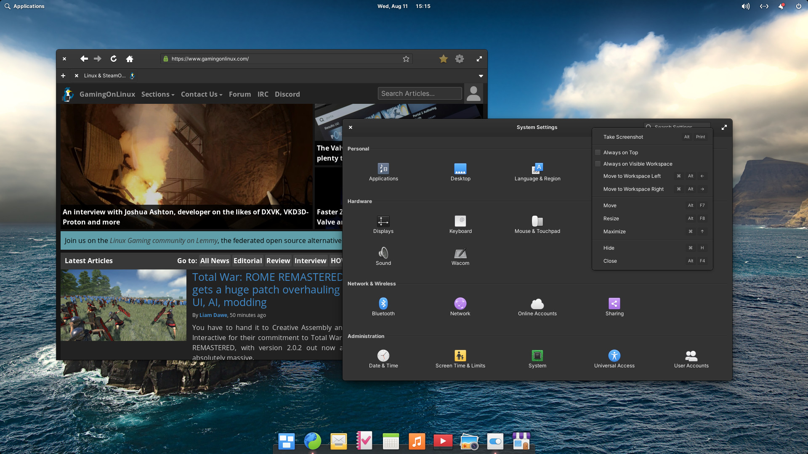Open Screen Time & Limits settings
The image size is (808, 454).
coord(460,359)
